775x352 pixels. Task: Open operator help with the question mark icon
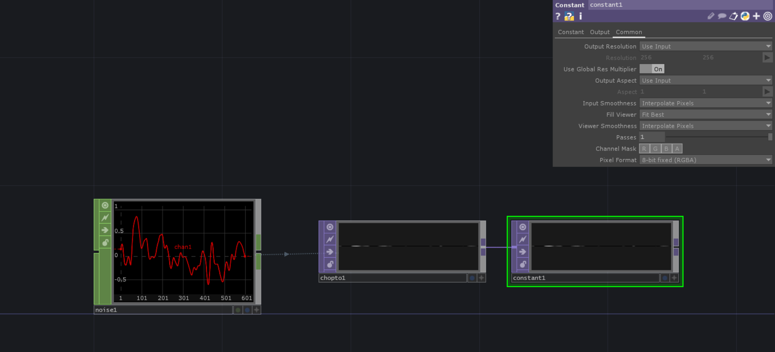[558, 16]
